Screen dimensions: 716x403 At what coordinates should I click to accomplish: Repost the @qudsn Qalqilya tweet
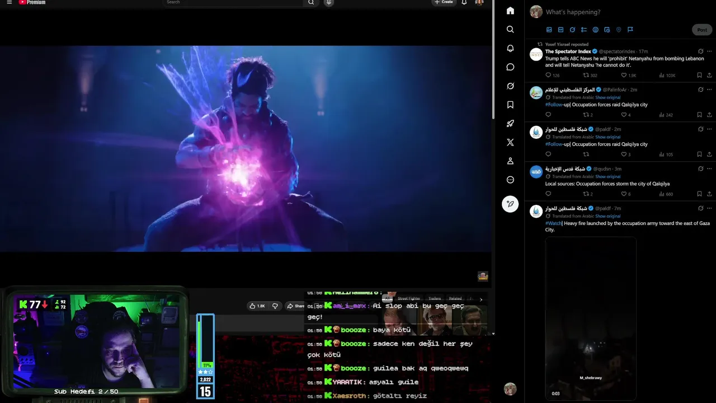[x=586, y=194]
